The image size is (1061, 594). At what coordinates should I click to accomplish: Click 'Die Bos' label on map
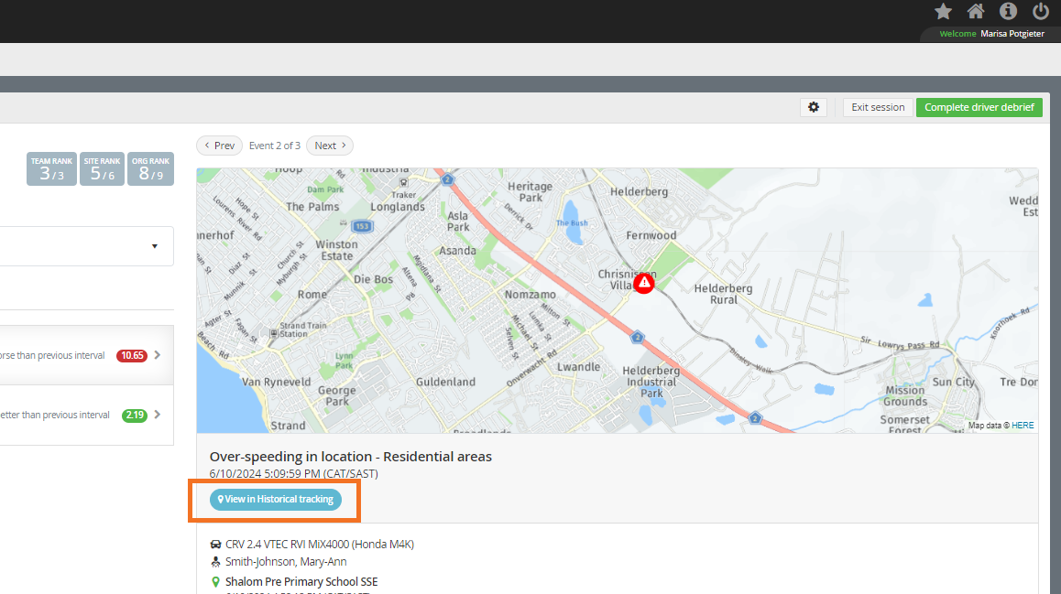coord(373,279)
